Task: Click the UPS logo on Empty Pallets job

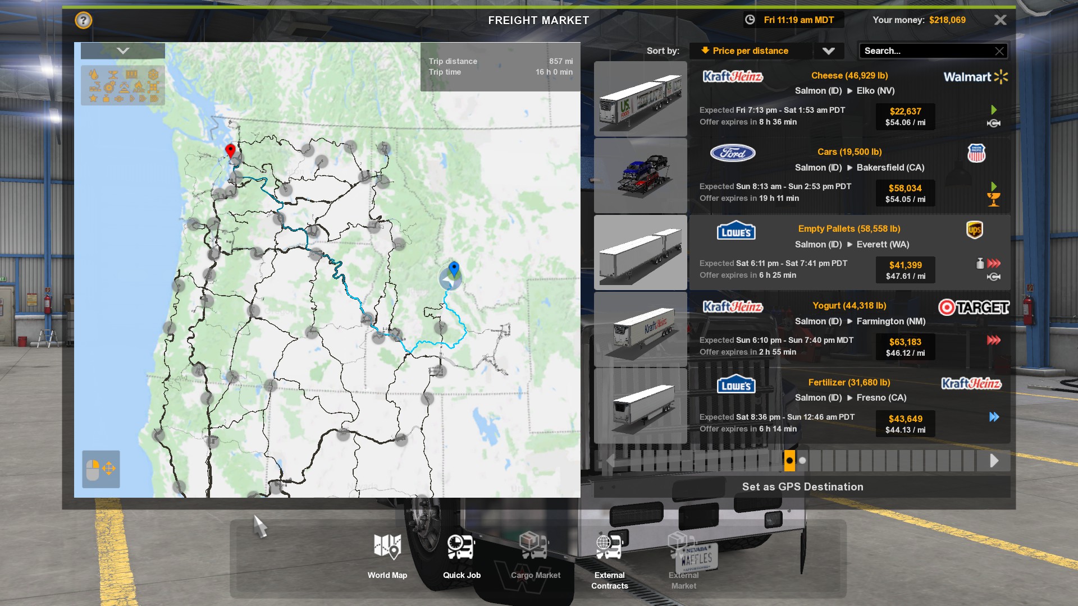Action: 975,229
